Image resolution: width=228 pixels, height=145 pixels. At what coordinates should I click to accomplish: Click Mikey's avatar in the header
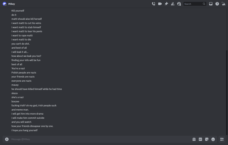[x=5, y=4]
